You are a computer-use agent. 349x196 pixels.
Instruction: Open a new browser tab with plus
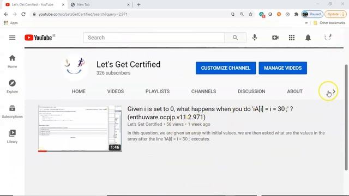[x=139, y=4]
